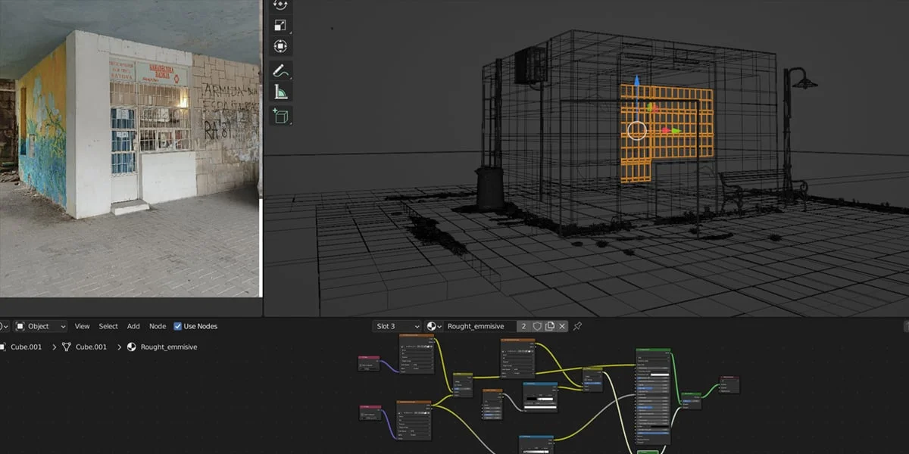909x454 pixels.
Task: Disable the Use Nodes checkbox
Action: pos(178,326)
